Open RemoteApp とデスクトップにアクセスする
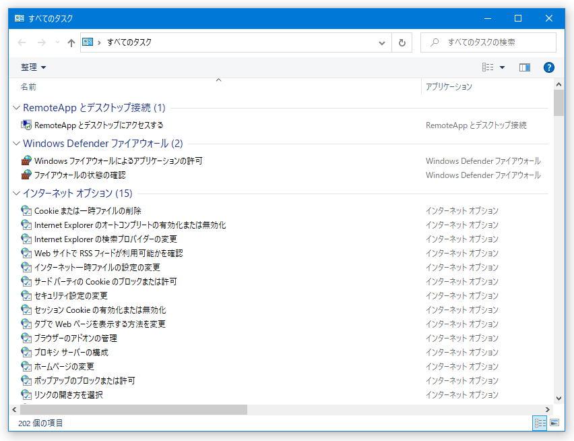 (99, 125)
